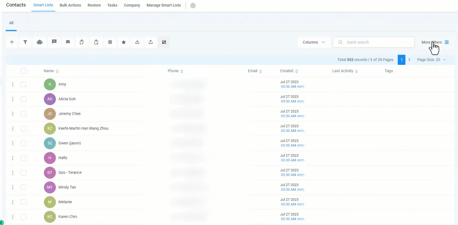Open the funnel pipeline change icon

click(x=25, y=42)
